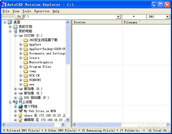Collapse the SYSTEM (C:) drive node

tap(16, 36)
